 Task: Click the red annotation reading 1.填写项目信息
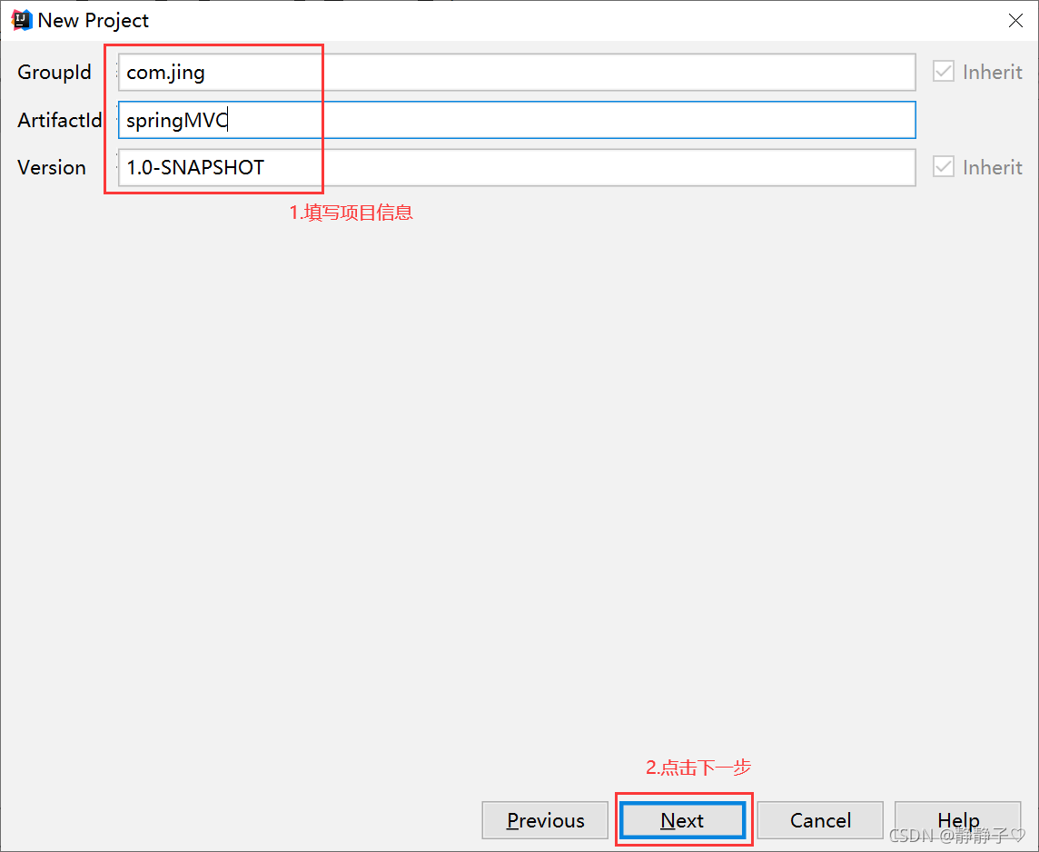click(351, 212)
